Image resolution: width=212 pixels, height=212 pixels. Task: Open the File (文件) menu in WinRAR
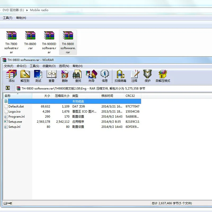point(8,66)
